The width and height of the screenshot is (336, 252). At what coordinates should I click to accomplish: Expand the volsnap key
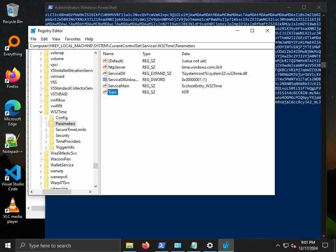click(41, 53)
